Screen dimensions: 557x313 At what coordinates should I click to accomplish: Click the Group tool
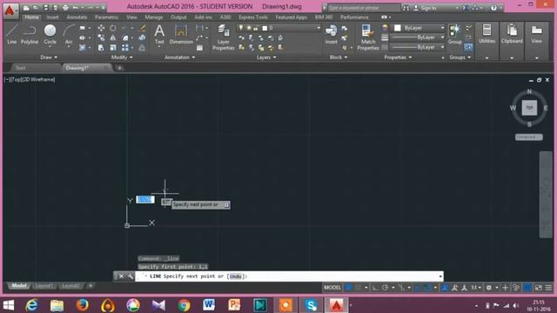pyautogui.click(x=454, y=35)
